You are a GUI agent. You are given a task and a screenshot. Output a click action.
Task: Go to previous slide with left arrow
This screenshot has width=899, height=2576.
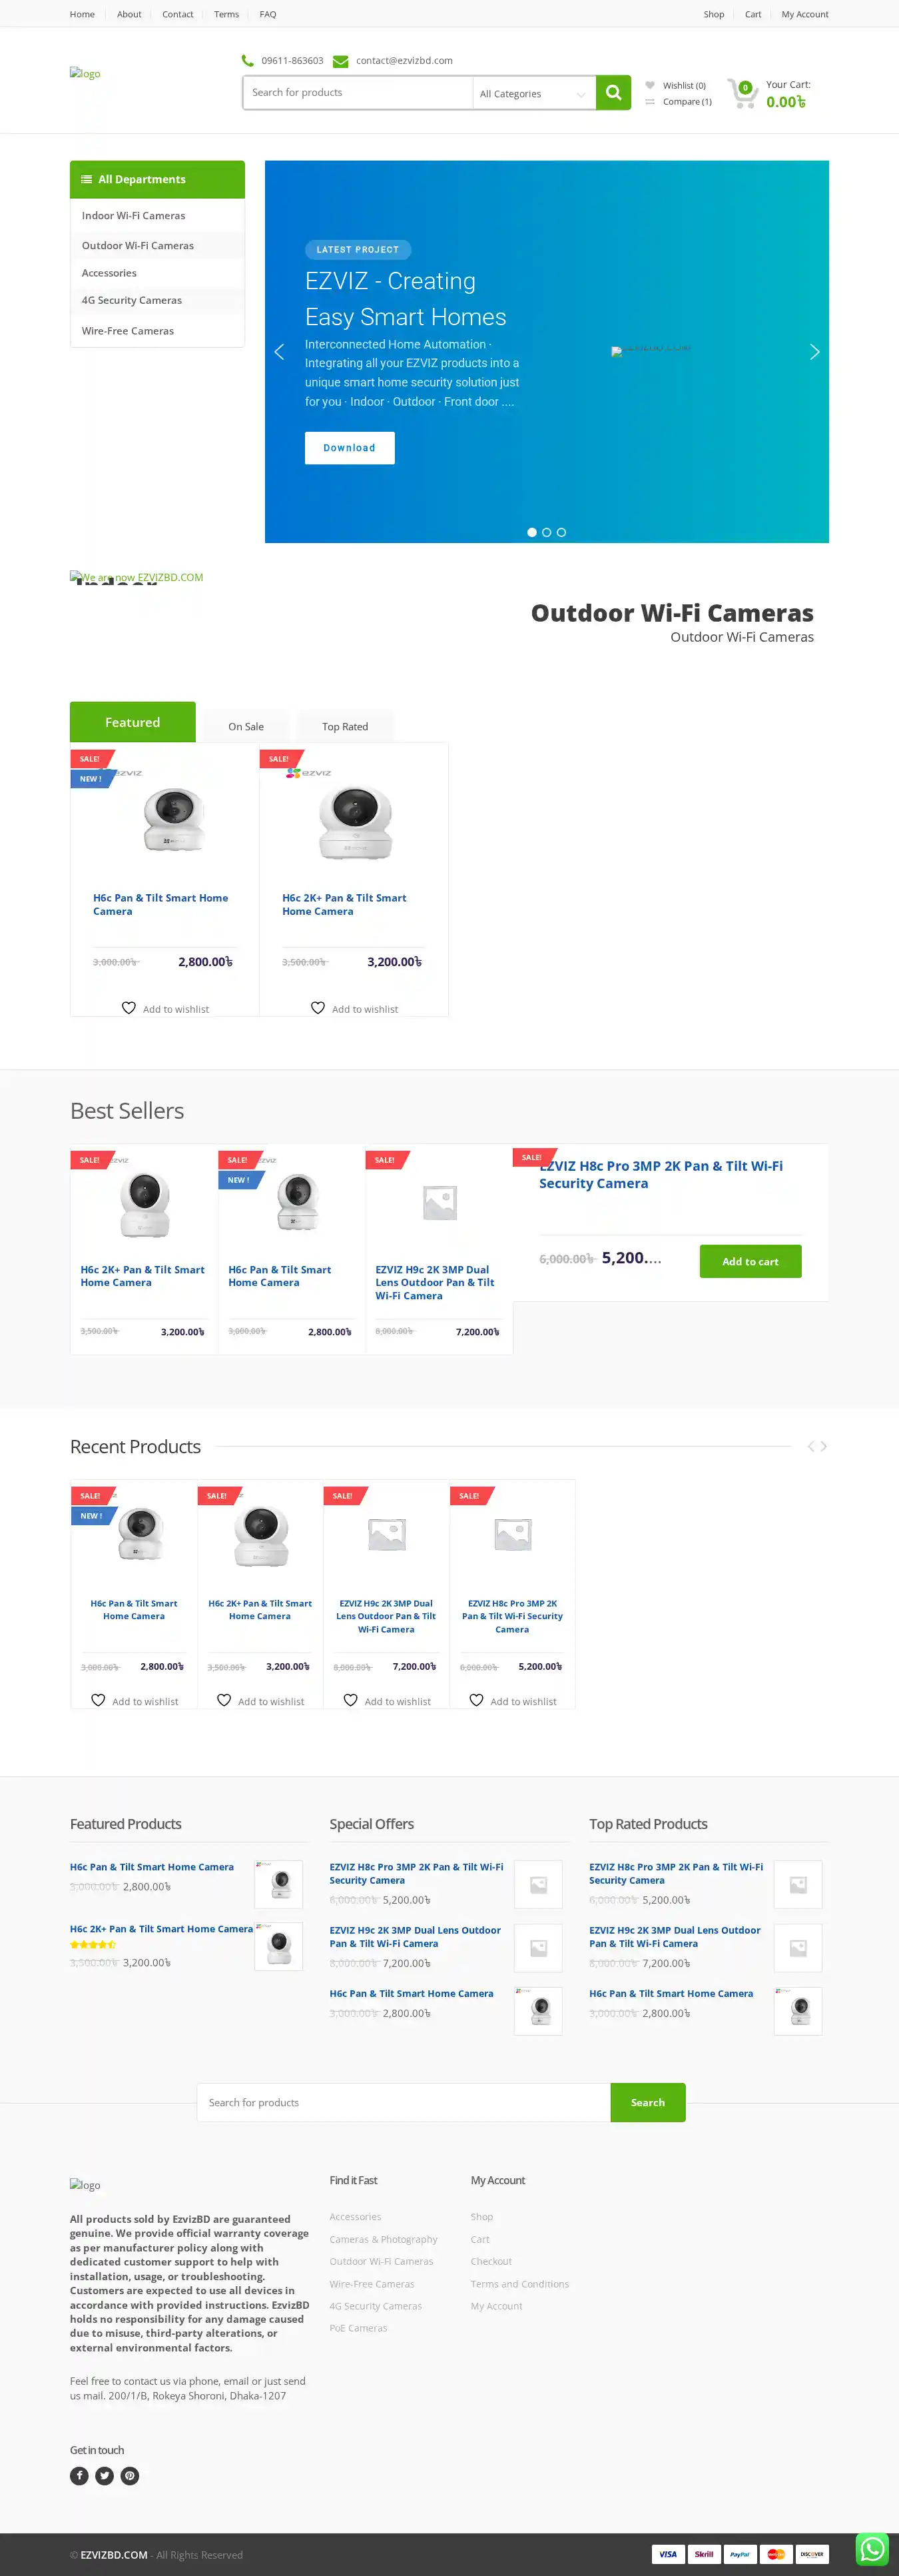(x=280, y=352)
